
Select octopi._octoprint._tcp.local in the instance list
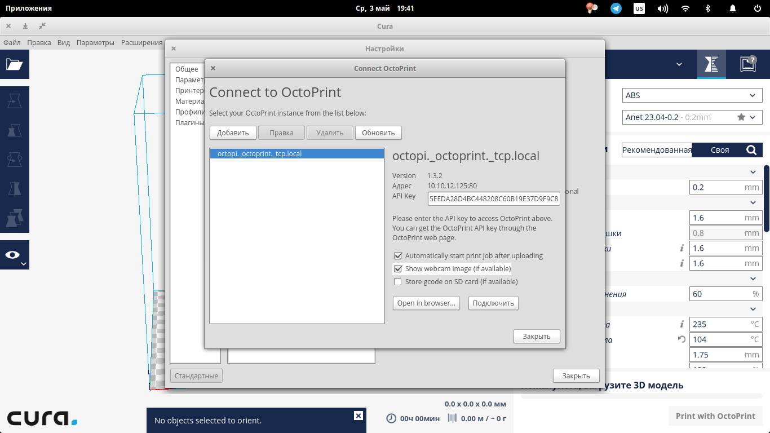297,153
